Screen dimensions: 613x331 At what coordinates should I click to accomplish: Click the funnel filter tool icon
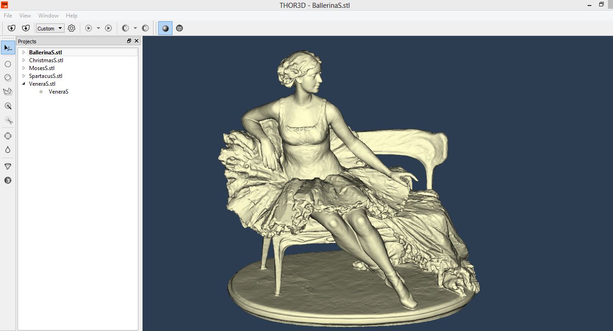point(8,166)
